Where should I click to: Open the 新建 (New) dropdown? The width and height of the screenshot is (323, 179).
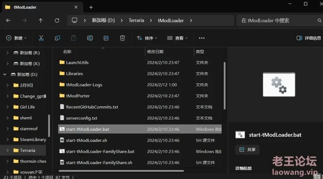pyautogui.click(x=16, y=38)
